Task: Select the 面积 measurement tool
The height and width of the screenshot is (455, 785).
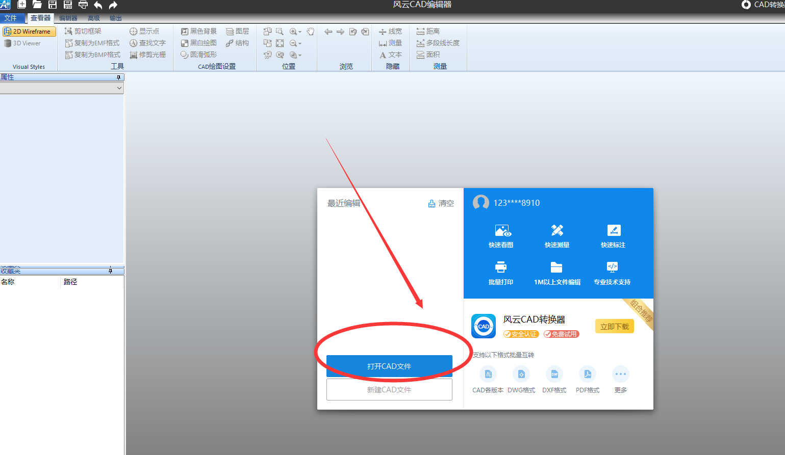Action: point(428,55)
